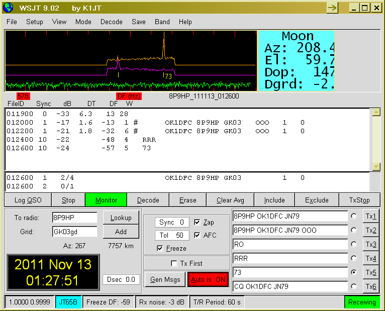The image size is (385, 311).
Task: Click the Tx4 button
Action: [370, 258]
